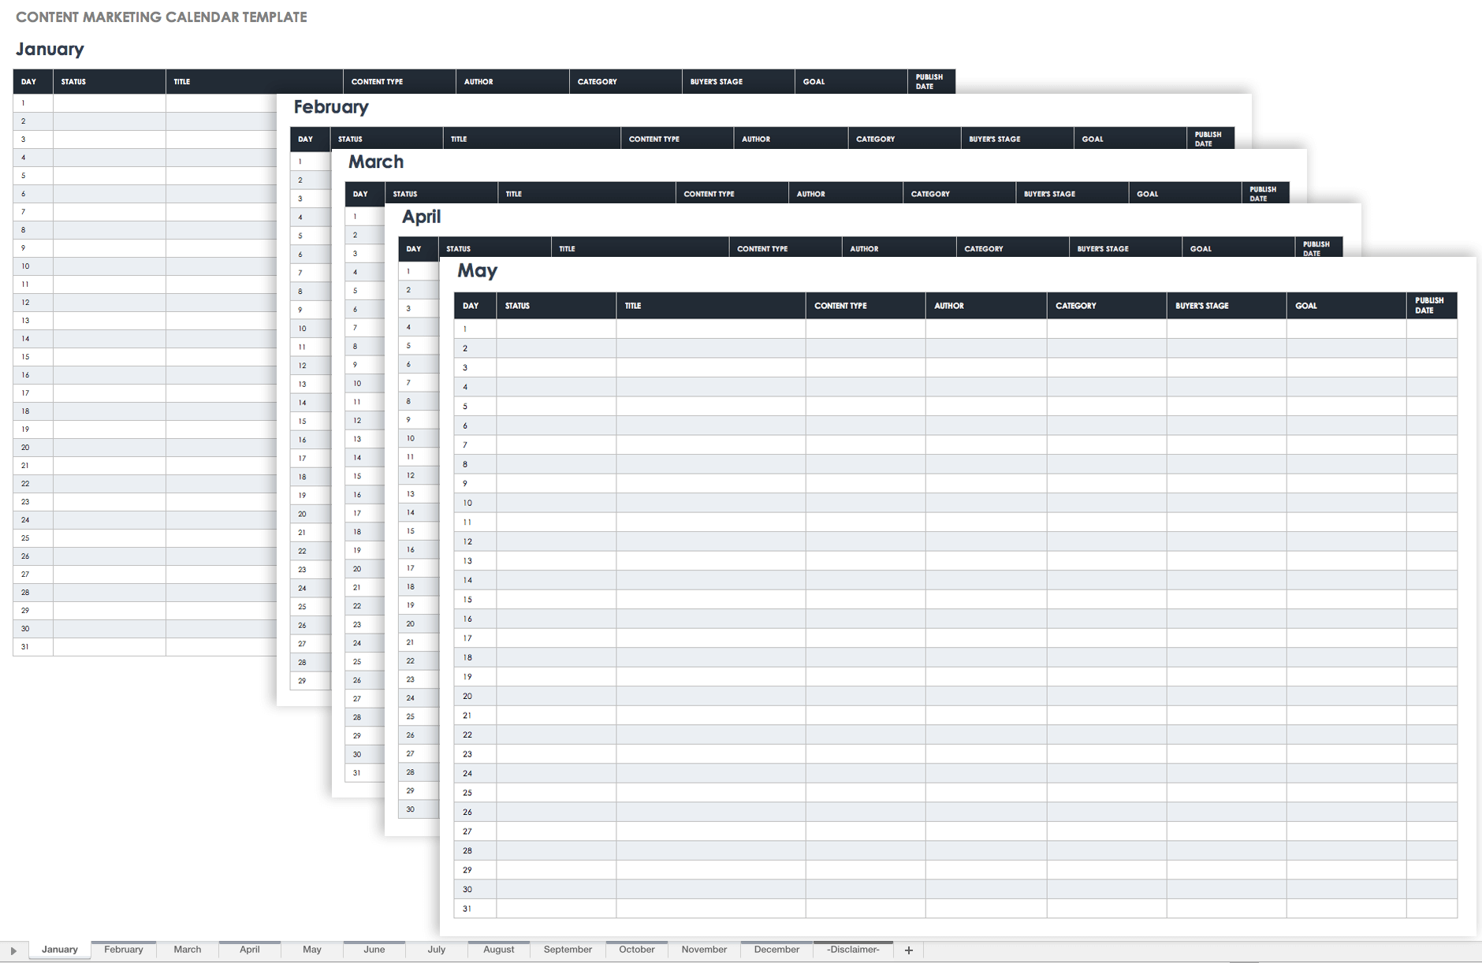Select the March heading text

coord(376,162)
